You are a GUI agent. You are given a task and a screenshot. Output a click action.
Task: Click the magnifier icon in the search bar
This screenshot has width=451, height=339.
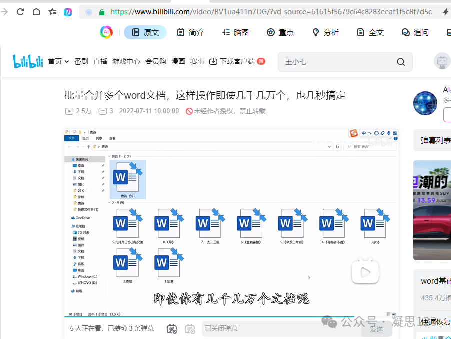(x=401, y=62)
